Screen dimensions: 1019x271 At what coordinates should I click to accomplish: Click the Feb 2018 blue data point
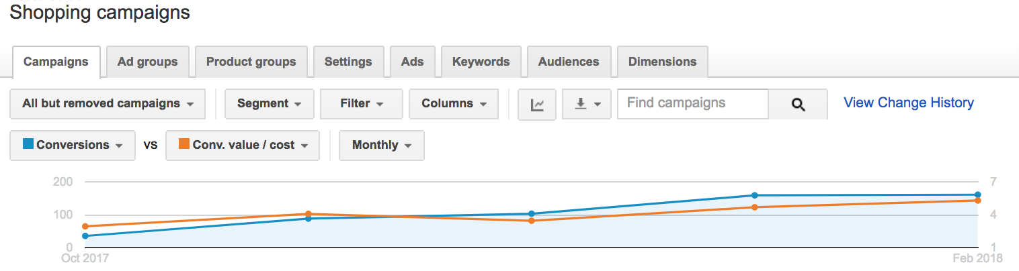click(978, 195)
